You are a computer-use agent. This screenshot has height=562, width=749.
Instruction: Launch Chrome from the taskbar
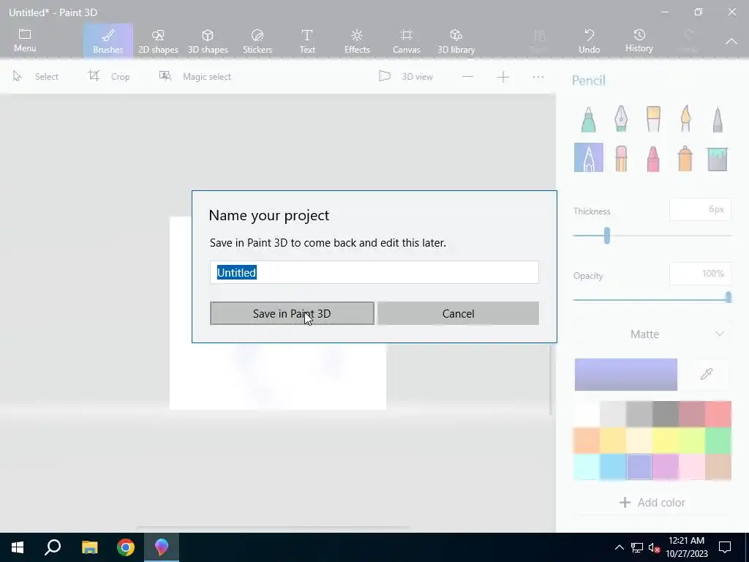coord(126,547)
